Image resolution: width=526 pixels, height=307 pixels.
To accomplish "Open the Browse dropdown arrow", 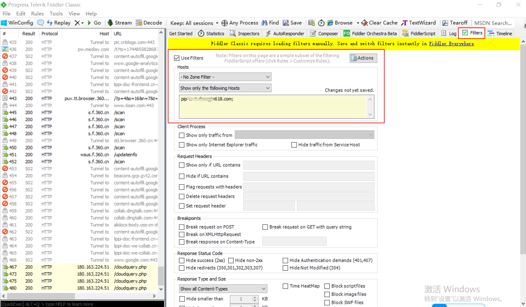I will pyautogui.click(x=358, y=23).
